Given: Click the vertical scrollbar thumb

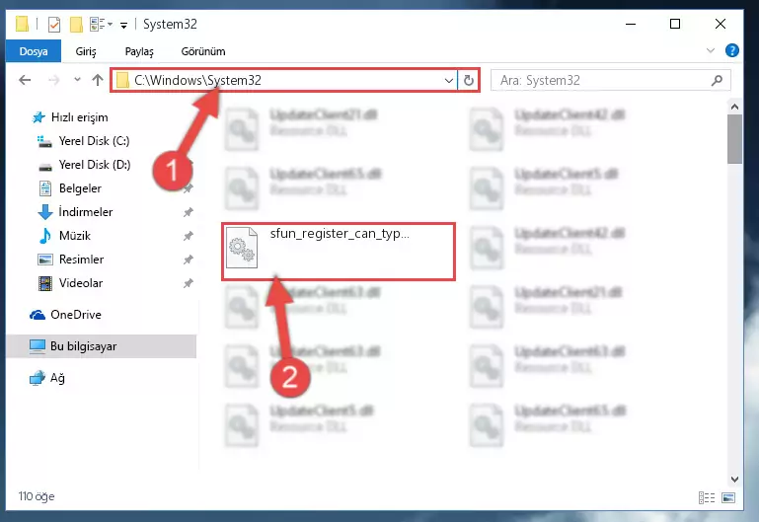Looking at the screenshot, I should (734, 139).
